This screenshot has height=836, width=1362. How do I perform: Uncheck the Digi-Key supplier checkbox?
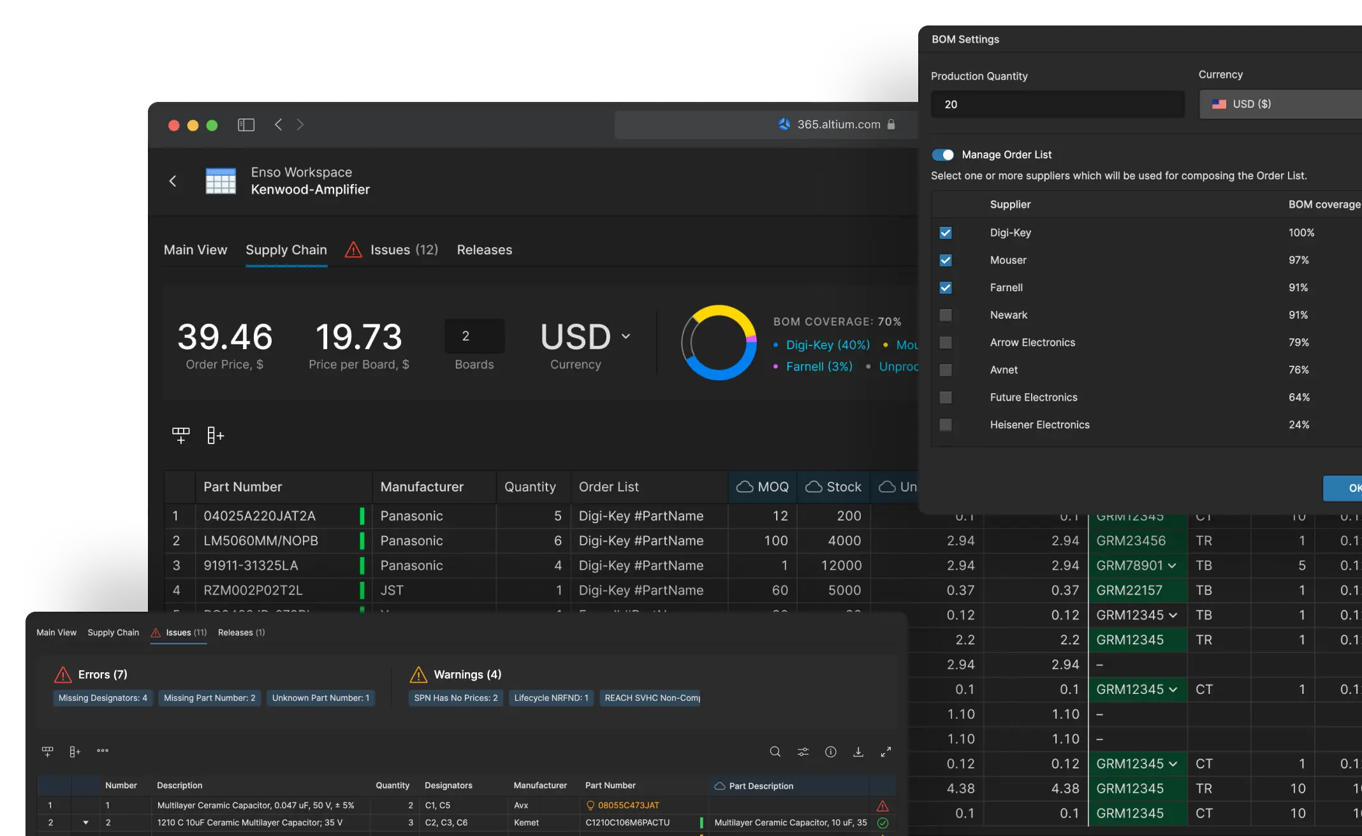click(x=946, y=233)
